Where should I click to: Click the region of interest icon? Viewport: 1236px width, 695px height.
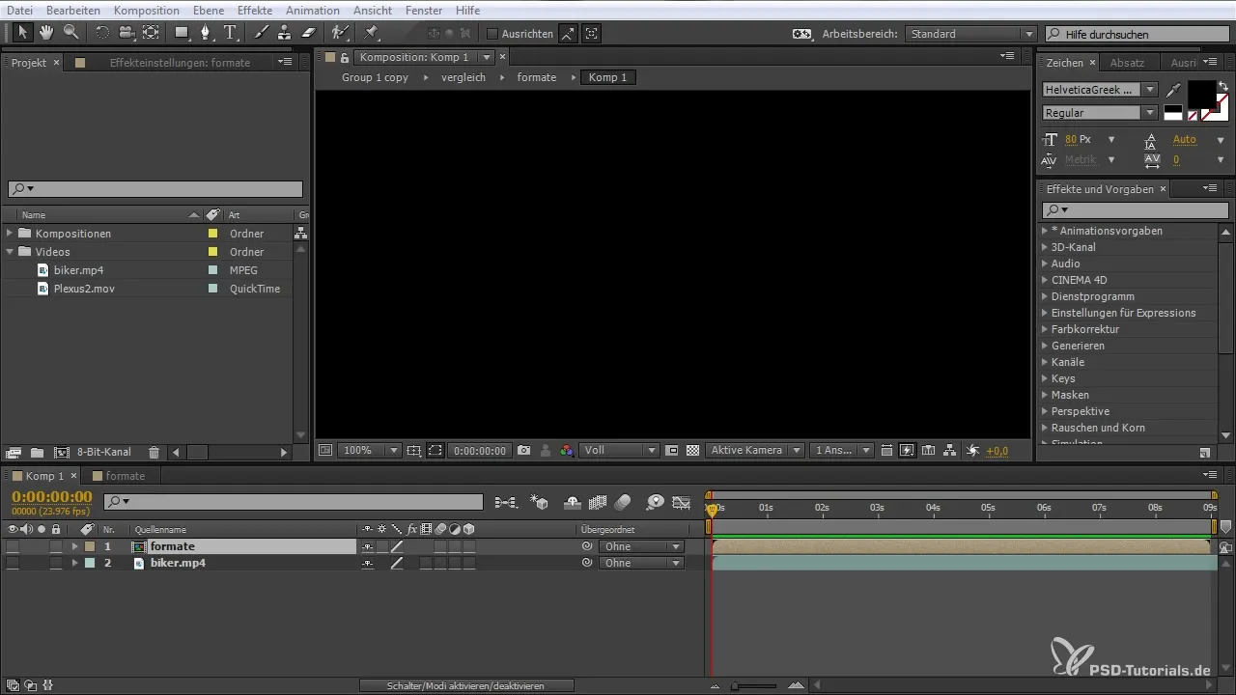[x=435, y=451]
